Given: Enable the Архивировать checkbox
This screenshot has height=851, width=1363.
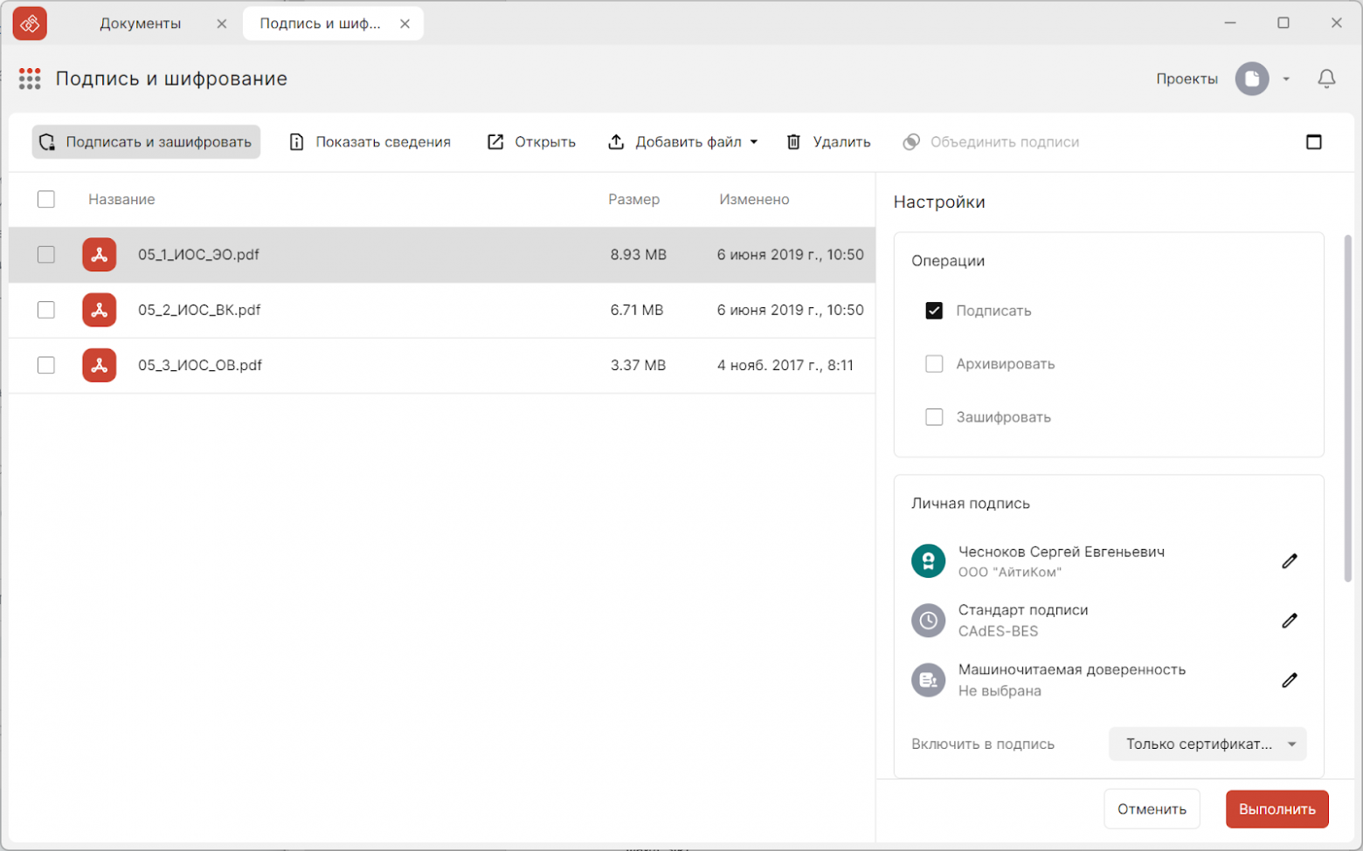Looking at the screenshot, I should click(934, 364).
